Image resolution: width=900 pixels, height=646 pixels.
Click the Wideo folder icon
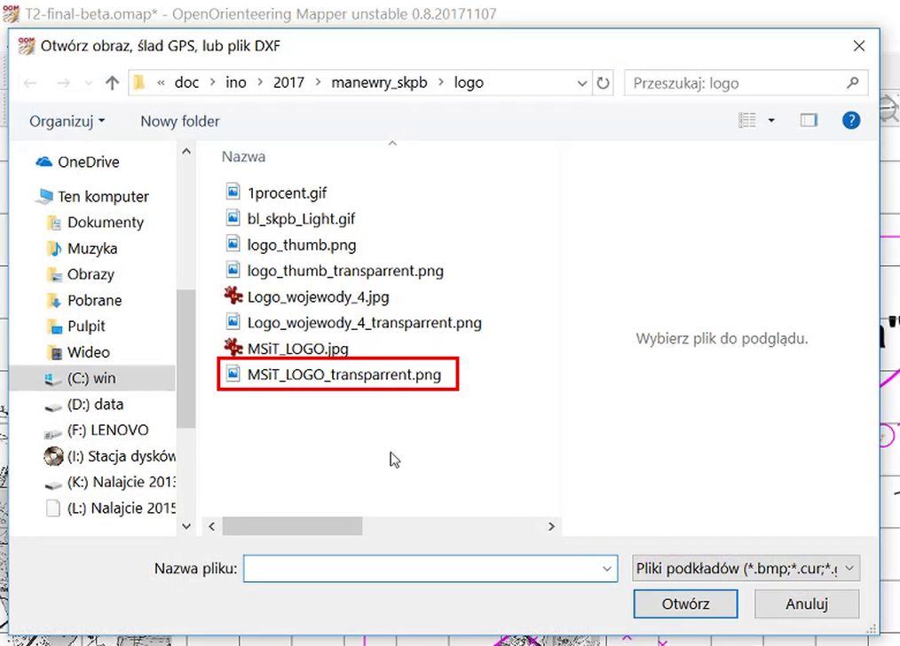(54, 352)
